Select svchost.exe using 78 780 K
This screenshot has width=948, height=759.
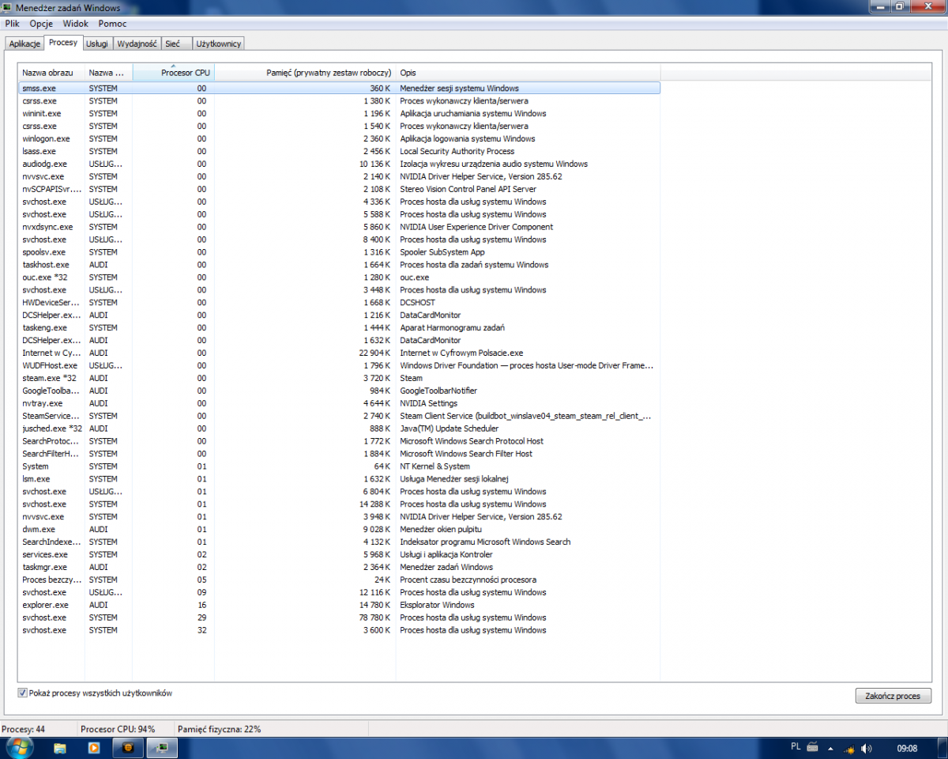click(339, 617)
